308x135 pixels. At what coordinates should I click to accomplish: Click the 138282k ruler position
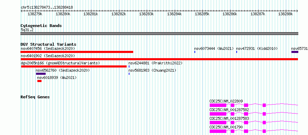[x=119, y=14]
